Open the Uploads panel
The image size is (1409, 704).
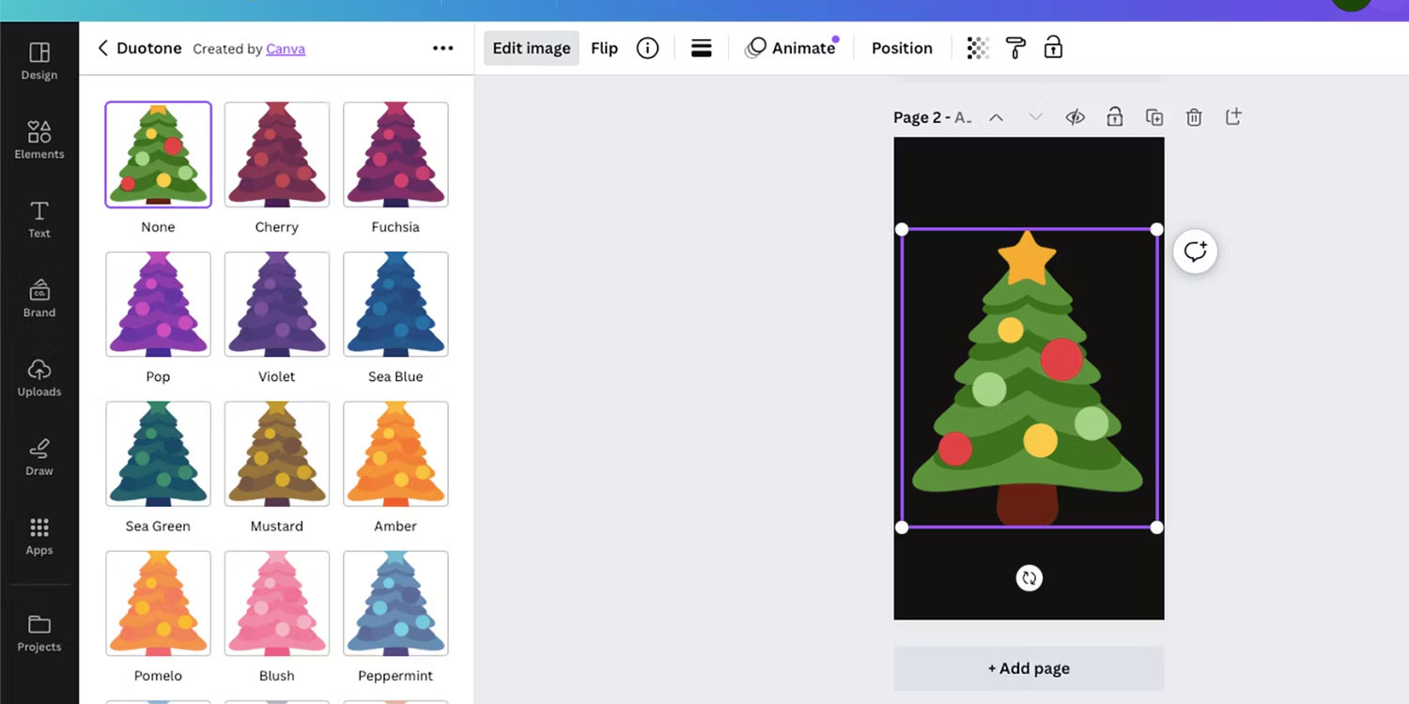(39, 377)
